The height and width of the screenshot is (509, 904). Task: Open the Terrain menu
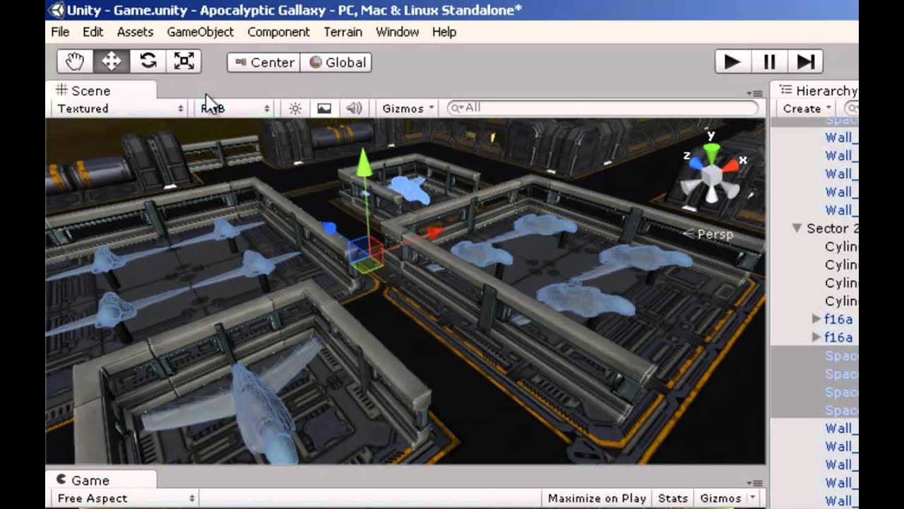tap(343, 32)
